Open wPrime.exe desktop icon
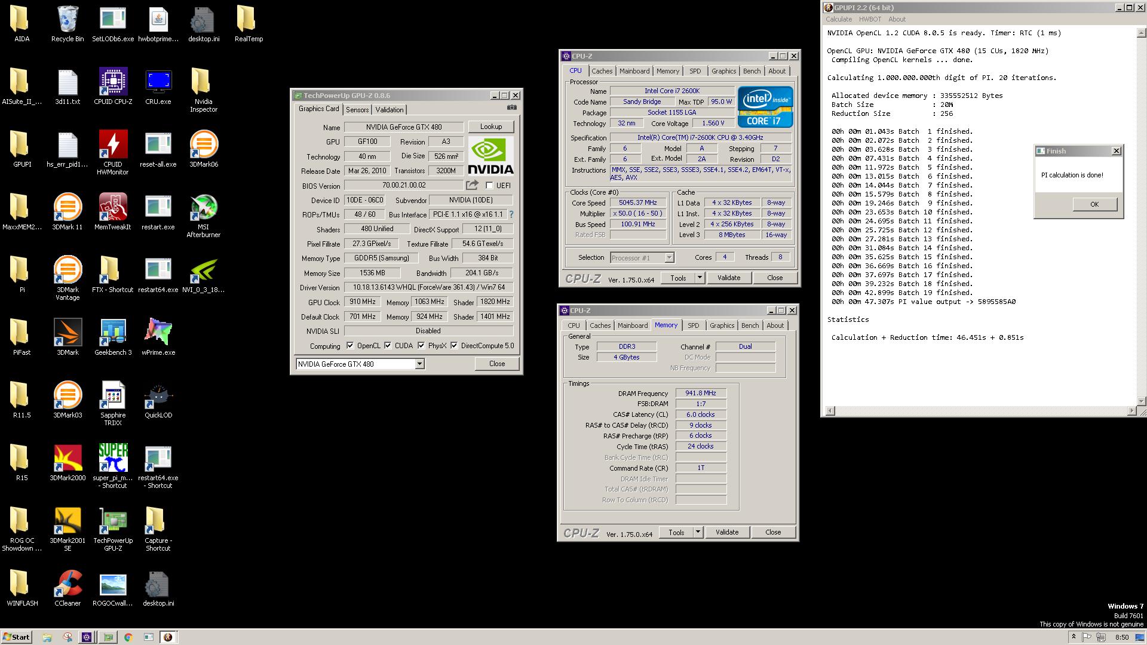Screen dimensions: 1147x645 click(x=158, y=337)
